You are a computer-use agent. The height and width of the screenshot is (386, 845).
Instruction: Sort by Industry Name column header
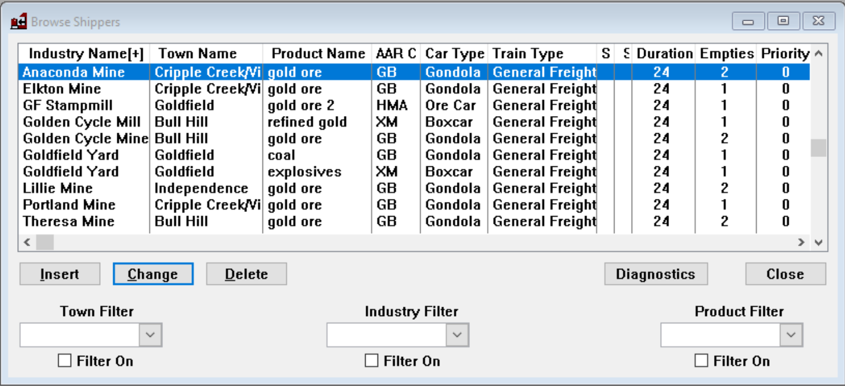85,54
